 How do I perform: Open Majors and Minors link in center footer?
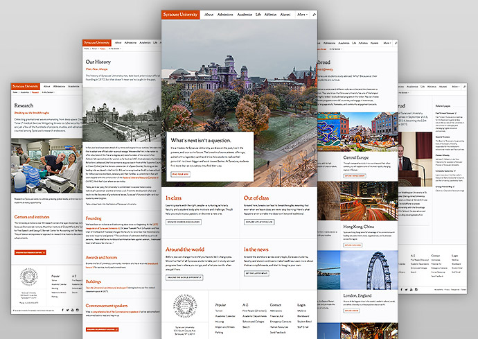225,327
